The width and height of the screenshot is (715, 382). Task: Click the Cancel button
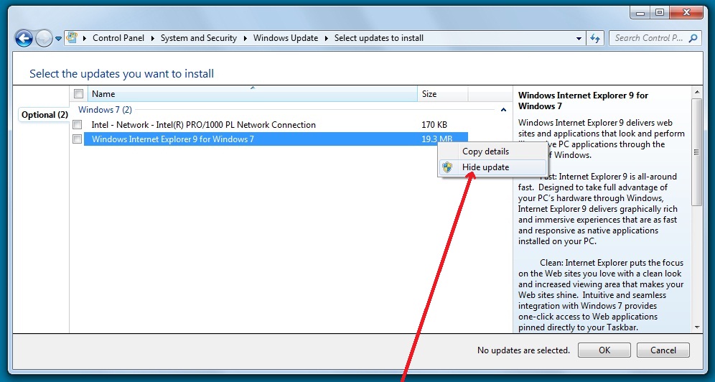663,350
